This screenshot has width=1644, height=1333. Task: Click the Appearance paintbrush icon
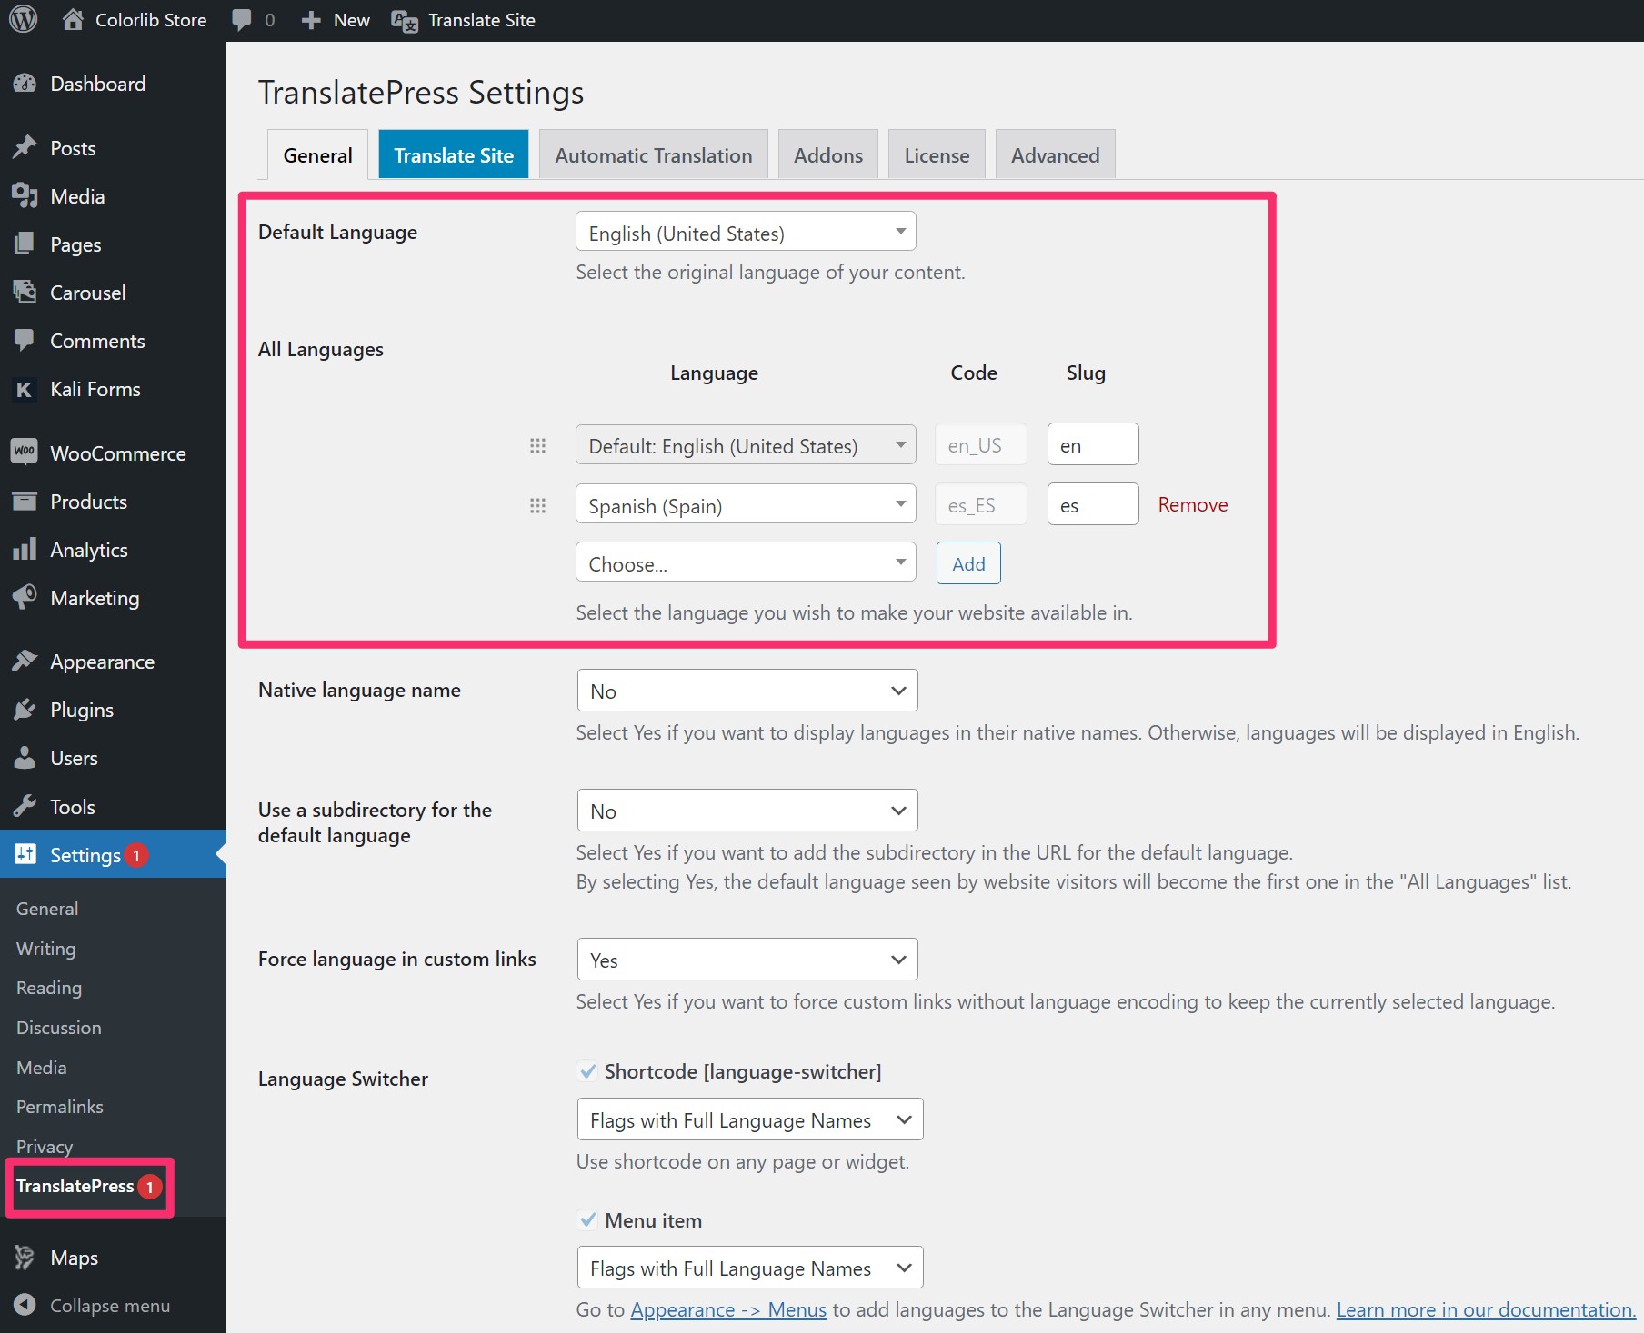pos(25,661)
